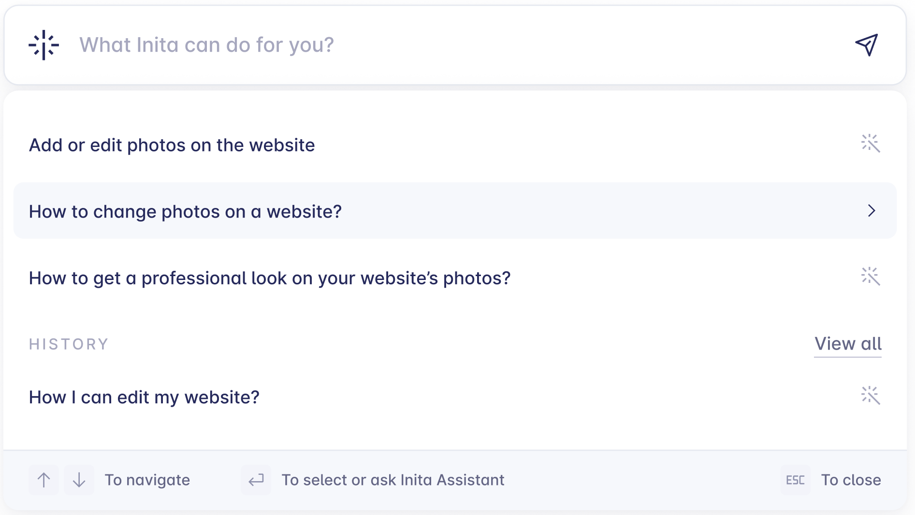Click the ESC key icon to close
915x515 pixels.
tap(795, 480)
